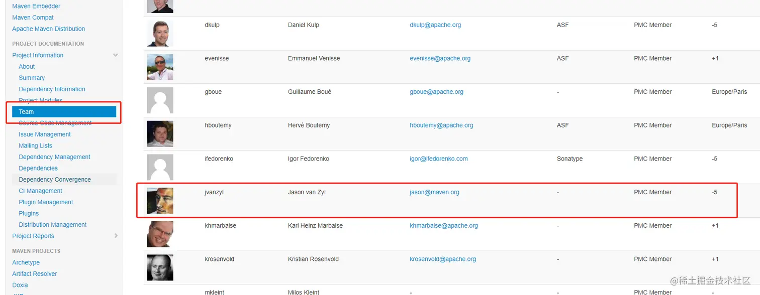
Task: Email khmarbaise@apache.org
Action: 444,225
